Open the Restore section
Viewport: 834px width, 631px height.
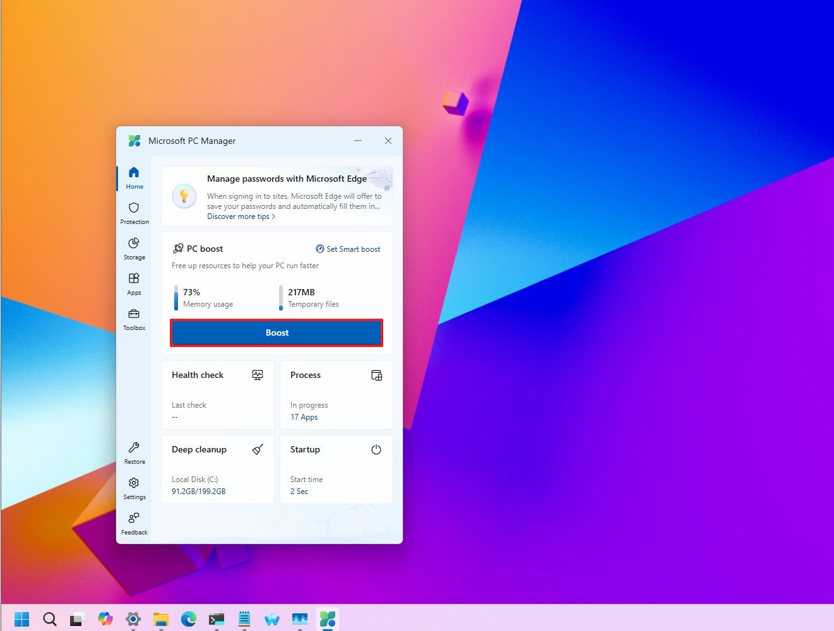(x=134, y=452)
